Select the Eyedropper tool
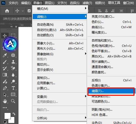 tap(5, 55)
